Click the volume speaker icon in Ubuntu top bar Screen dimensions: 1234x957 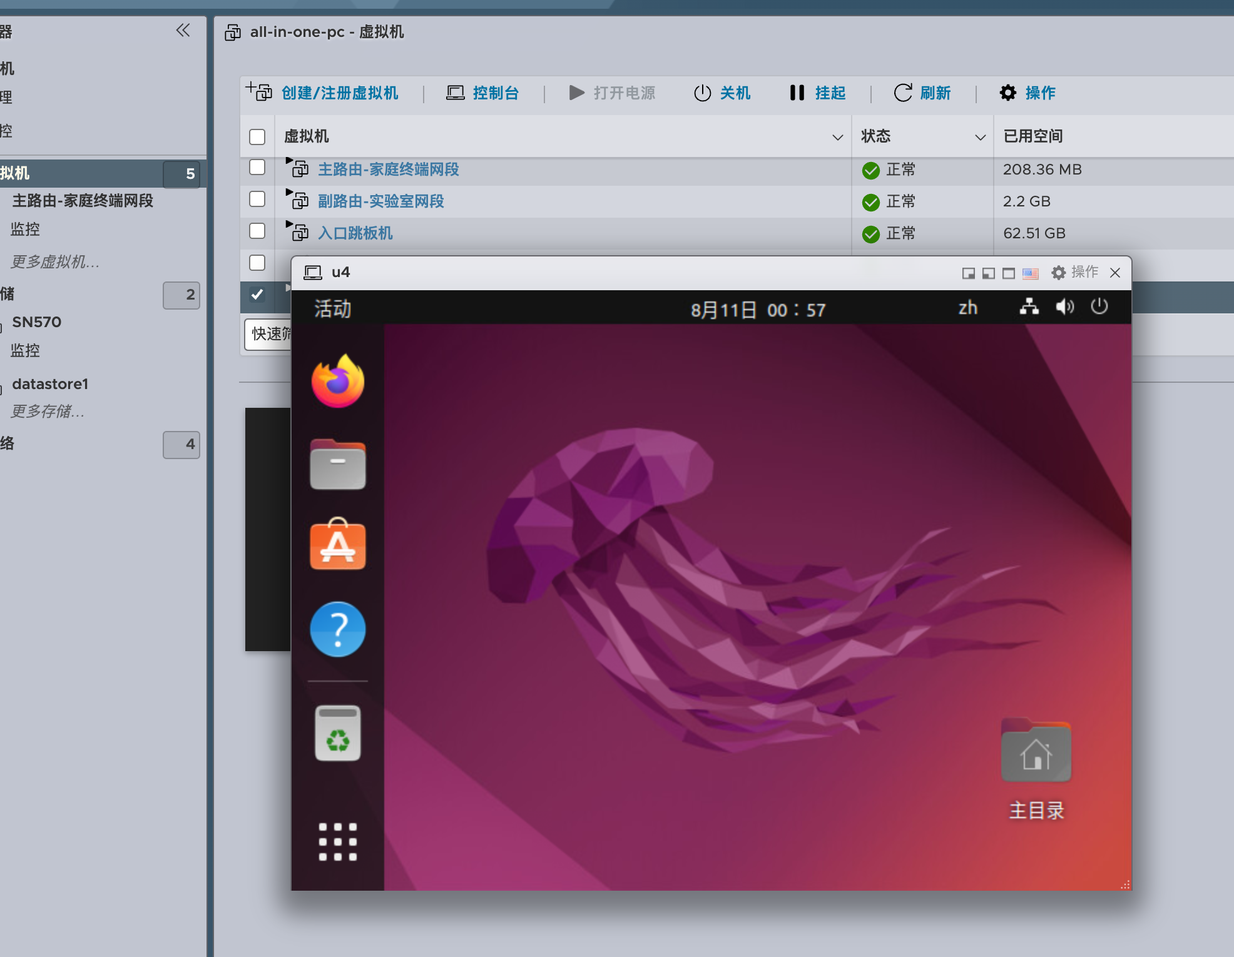[1064, 306]
